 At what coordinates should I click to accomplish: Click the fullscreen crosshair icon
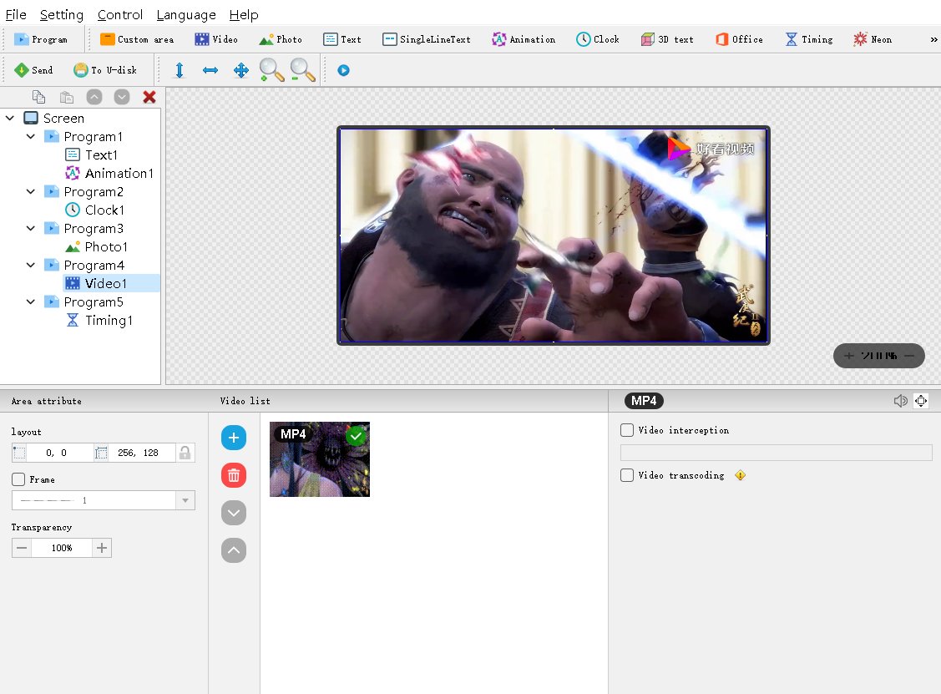pos(921,400)
